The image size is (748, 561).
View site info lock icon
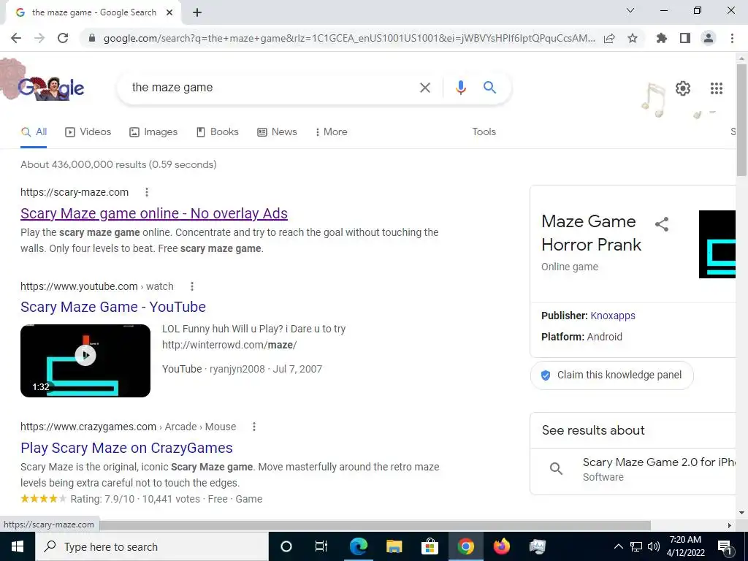[92, 38]
